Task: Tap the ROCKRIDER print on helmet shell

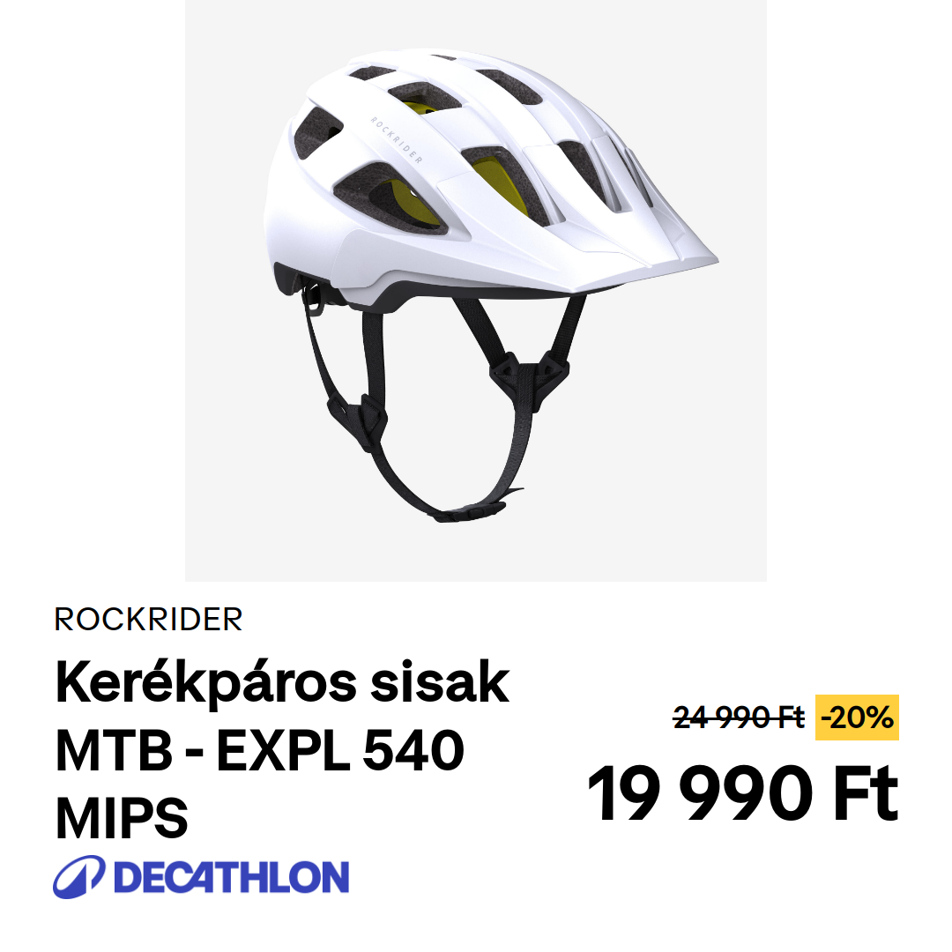Action: pyautogui.click(x=396, y=139)
